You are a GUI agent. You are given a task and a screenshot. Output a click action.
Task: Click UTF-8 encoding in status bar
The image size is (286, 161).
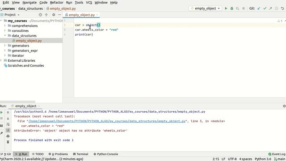click(232, 159)
